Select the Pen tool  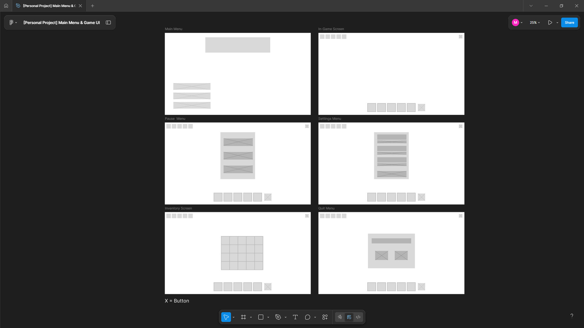pyautogui.click(x=278, y=317)
